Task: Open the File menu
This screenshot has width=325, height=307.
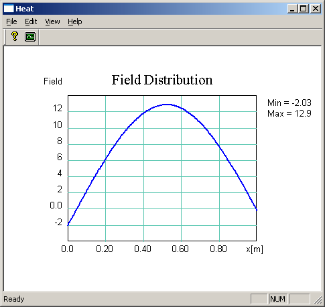Action: (11, 21)
